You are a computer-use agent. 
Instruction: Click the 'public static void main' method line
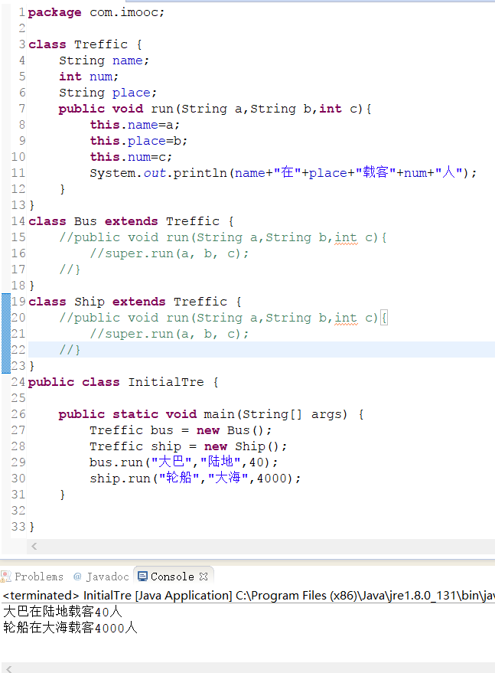(x=211, y=414)
